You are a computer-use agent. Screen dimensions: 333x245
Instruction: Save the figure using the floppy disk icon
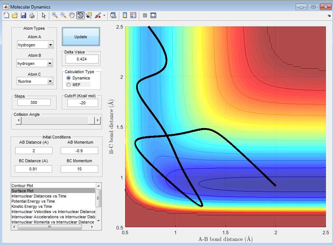coord(23,15)
